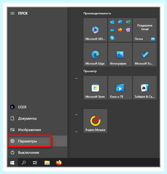Open Параметры settings
The width and height of the screenshot is (167, 174).
(x=37, y=141)
